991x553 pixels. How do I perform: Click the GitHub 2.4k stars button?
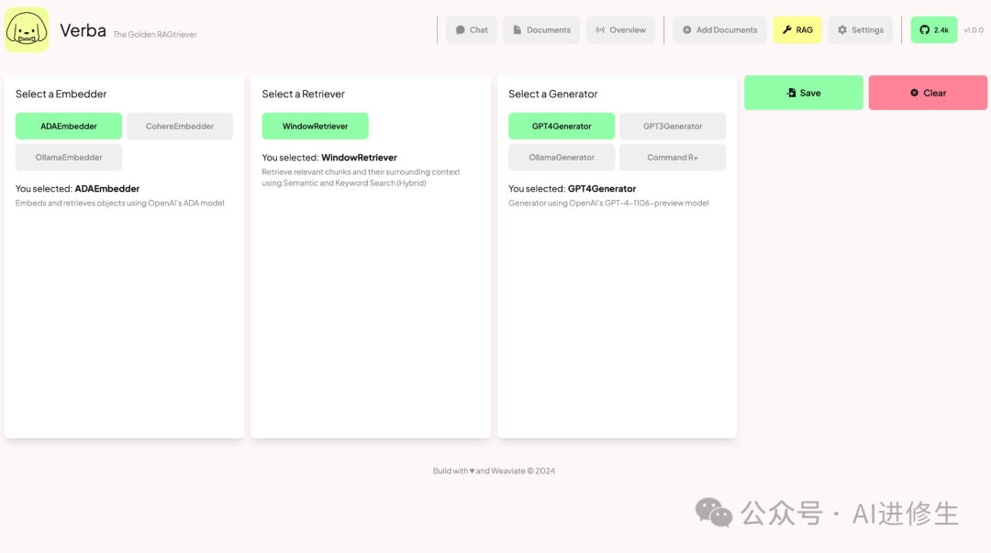click(x=933, y=29)
